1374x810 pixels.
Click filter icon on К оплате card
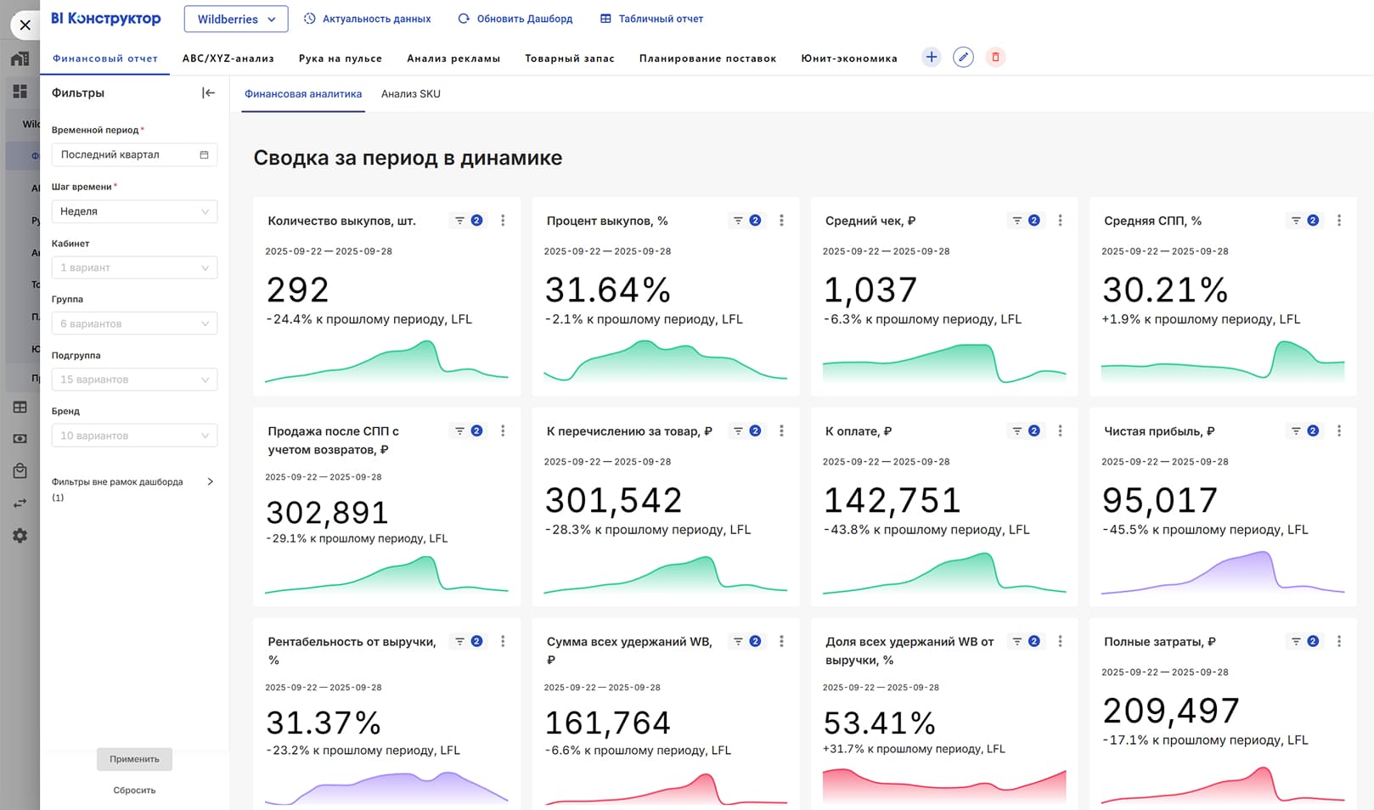[x=1016, y=431]
